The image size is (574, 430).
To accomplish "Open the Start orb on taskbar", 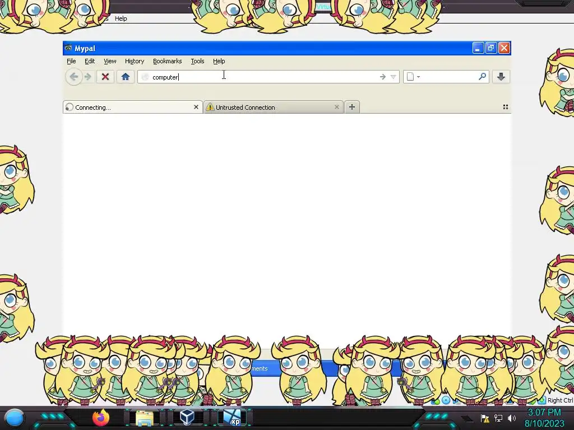I will (15, 418).
